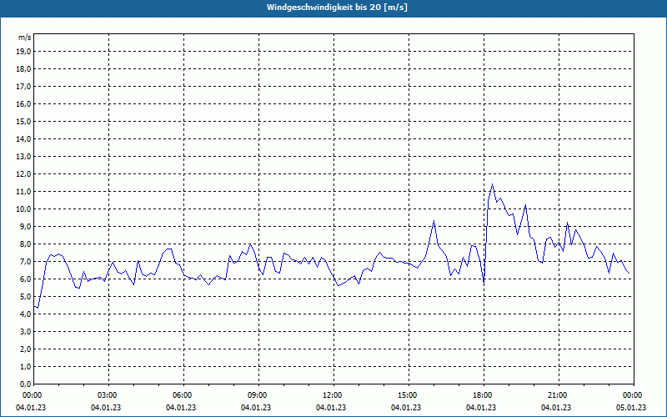
Task: Pick the '5,0' y-axis label
Action: [26, 297]
